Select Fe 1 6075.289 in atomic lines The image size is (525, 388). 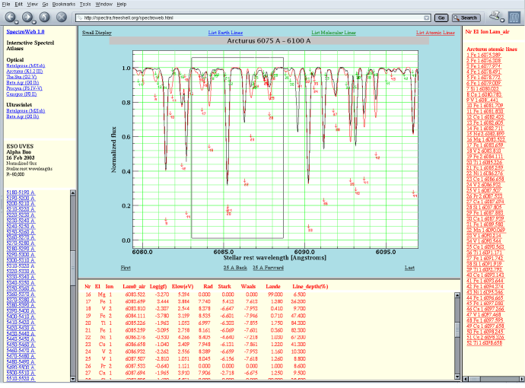point(485,56)
